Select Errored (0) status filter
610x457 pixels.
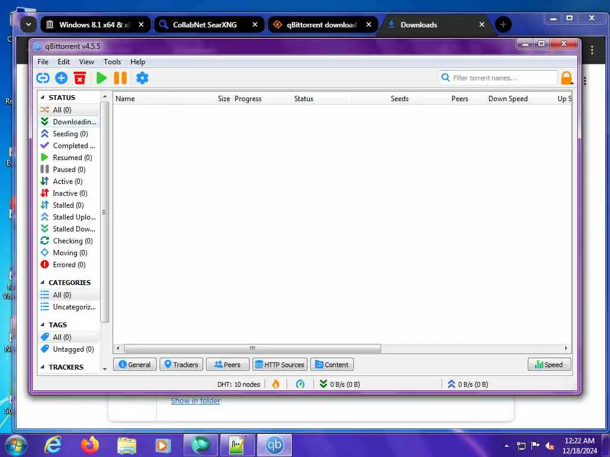[x=69, y=265]
